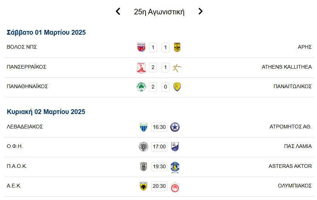Click the Levadiakos team crest
Image resolution: width=317 pixels, height=200 pixels.
pyautogui.click(x=143, y=127)
